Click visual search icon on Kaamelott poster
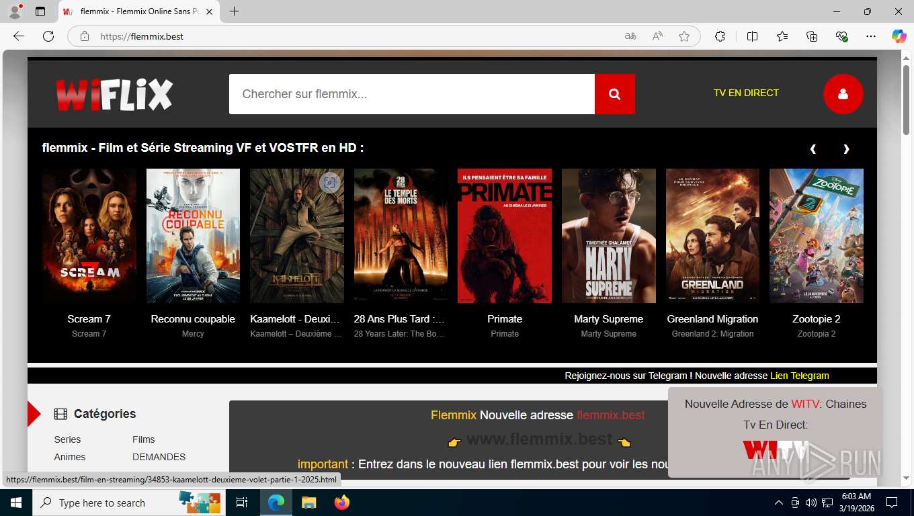914x516 pixels. point(329,183)
